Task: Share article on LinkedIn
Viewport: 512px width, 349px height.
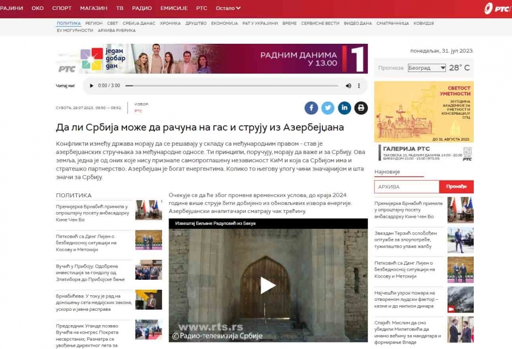Action: [x=344, y=108]
